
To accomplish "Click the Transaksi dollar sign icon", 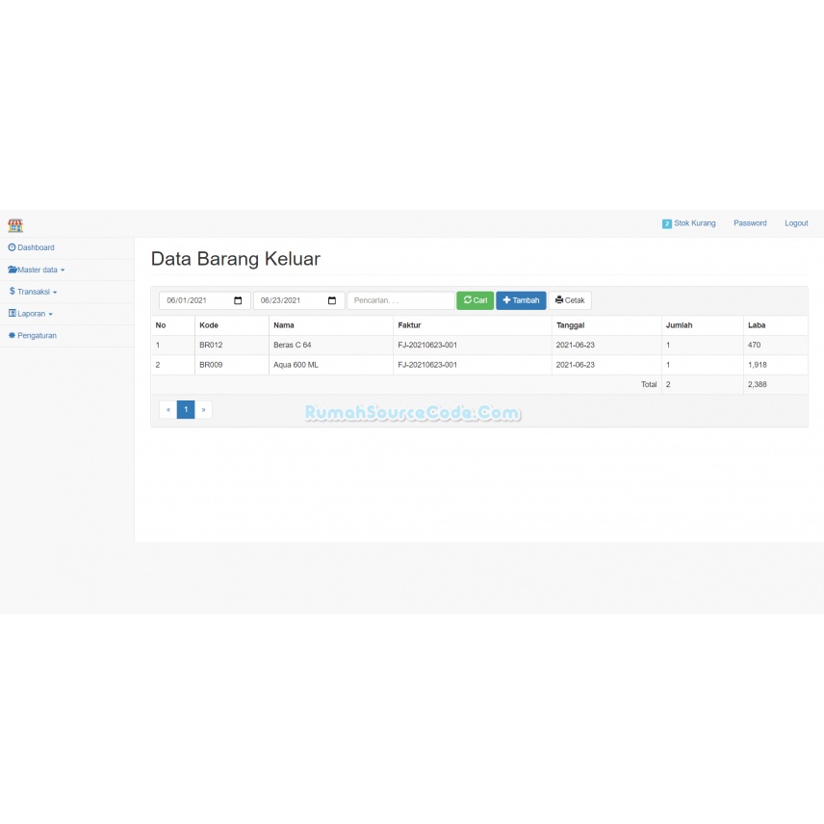I will pos(13,291).
